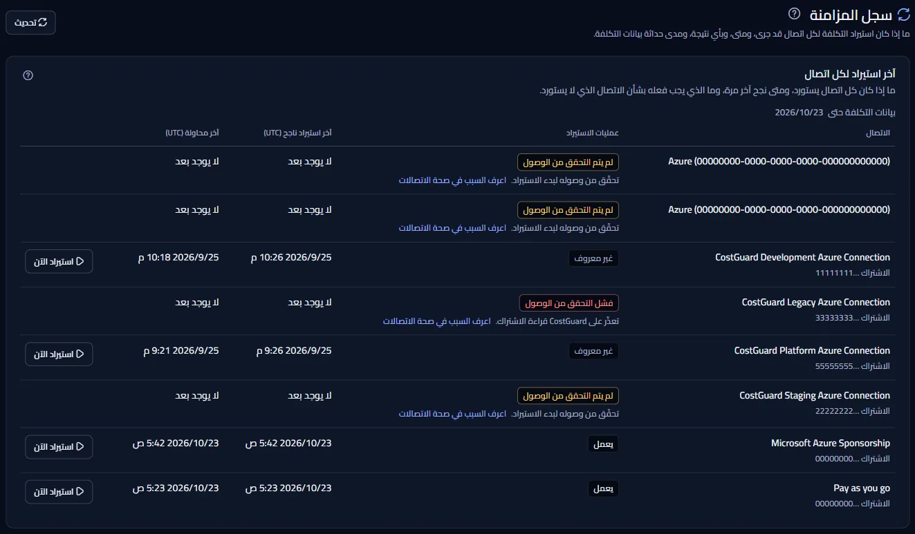Click "بيانات التكلفة حتى 2026/10/23" line

point(835,112)
